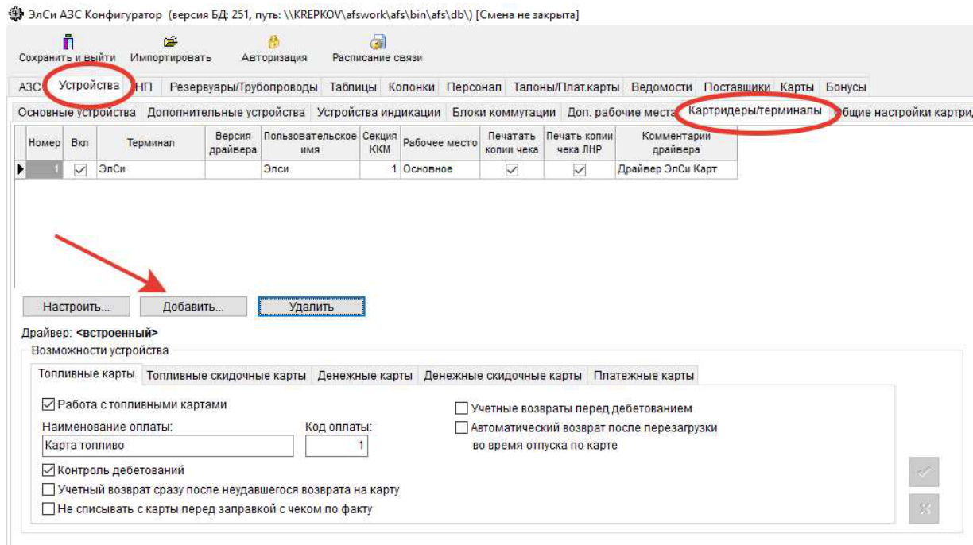This screenshot has width=973, height=545.
Task: Click the row selector arrow indicator
Action: [x=21, y=169]
